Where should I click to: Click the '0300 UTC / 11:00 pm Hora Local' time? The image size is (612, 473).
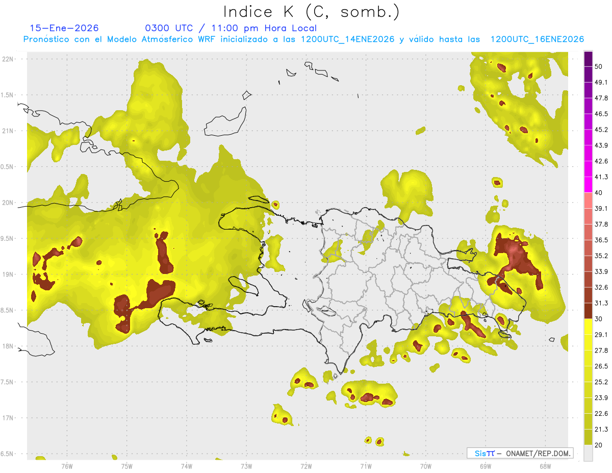click(x=231, y=28)
